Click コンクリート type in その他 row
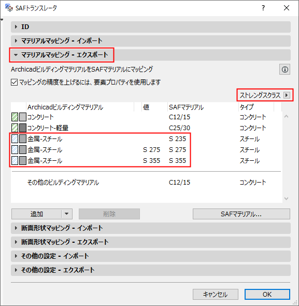 253,183
